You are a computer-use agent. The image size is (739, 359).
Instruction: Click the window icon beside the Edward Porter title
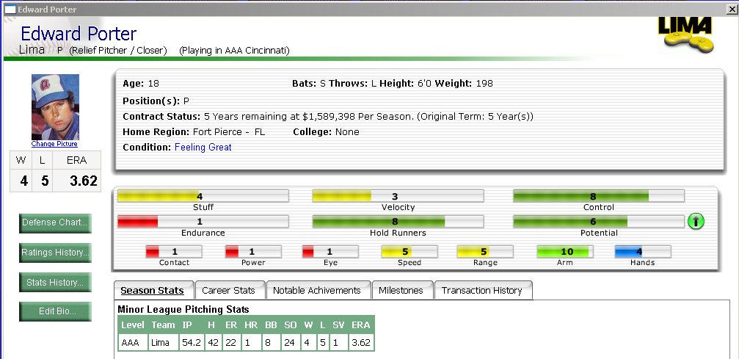10,9
